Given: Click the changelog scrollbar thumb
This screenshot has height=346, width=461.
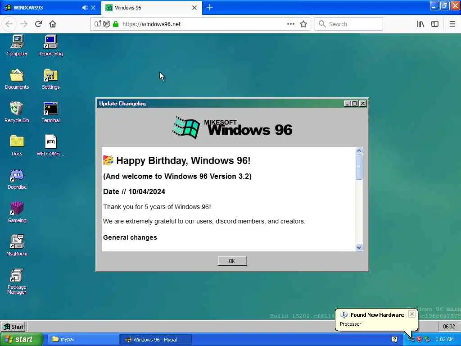Looking at the screenshot, I should coord(359,167).
